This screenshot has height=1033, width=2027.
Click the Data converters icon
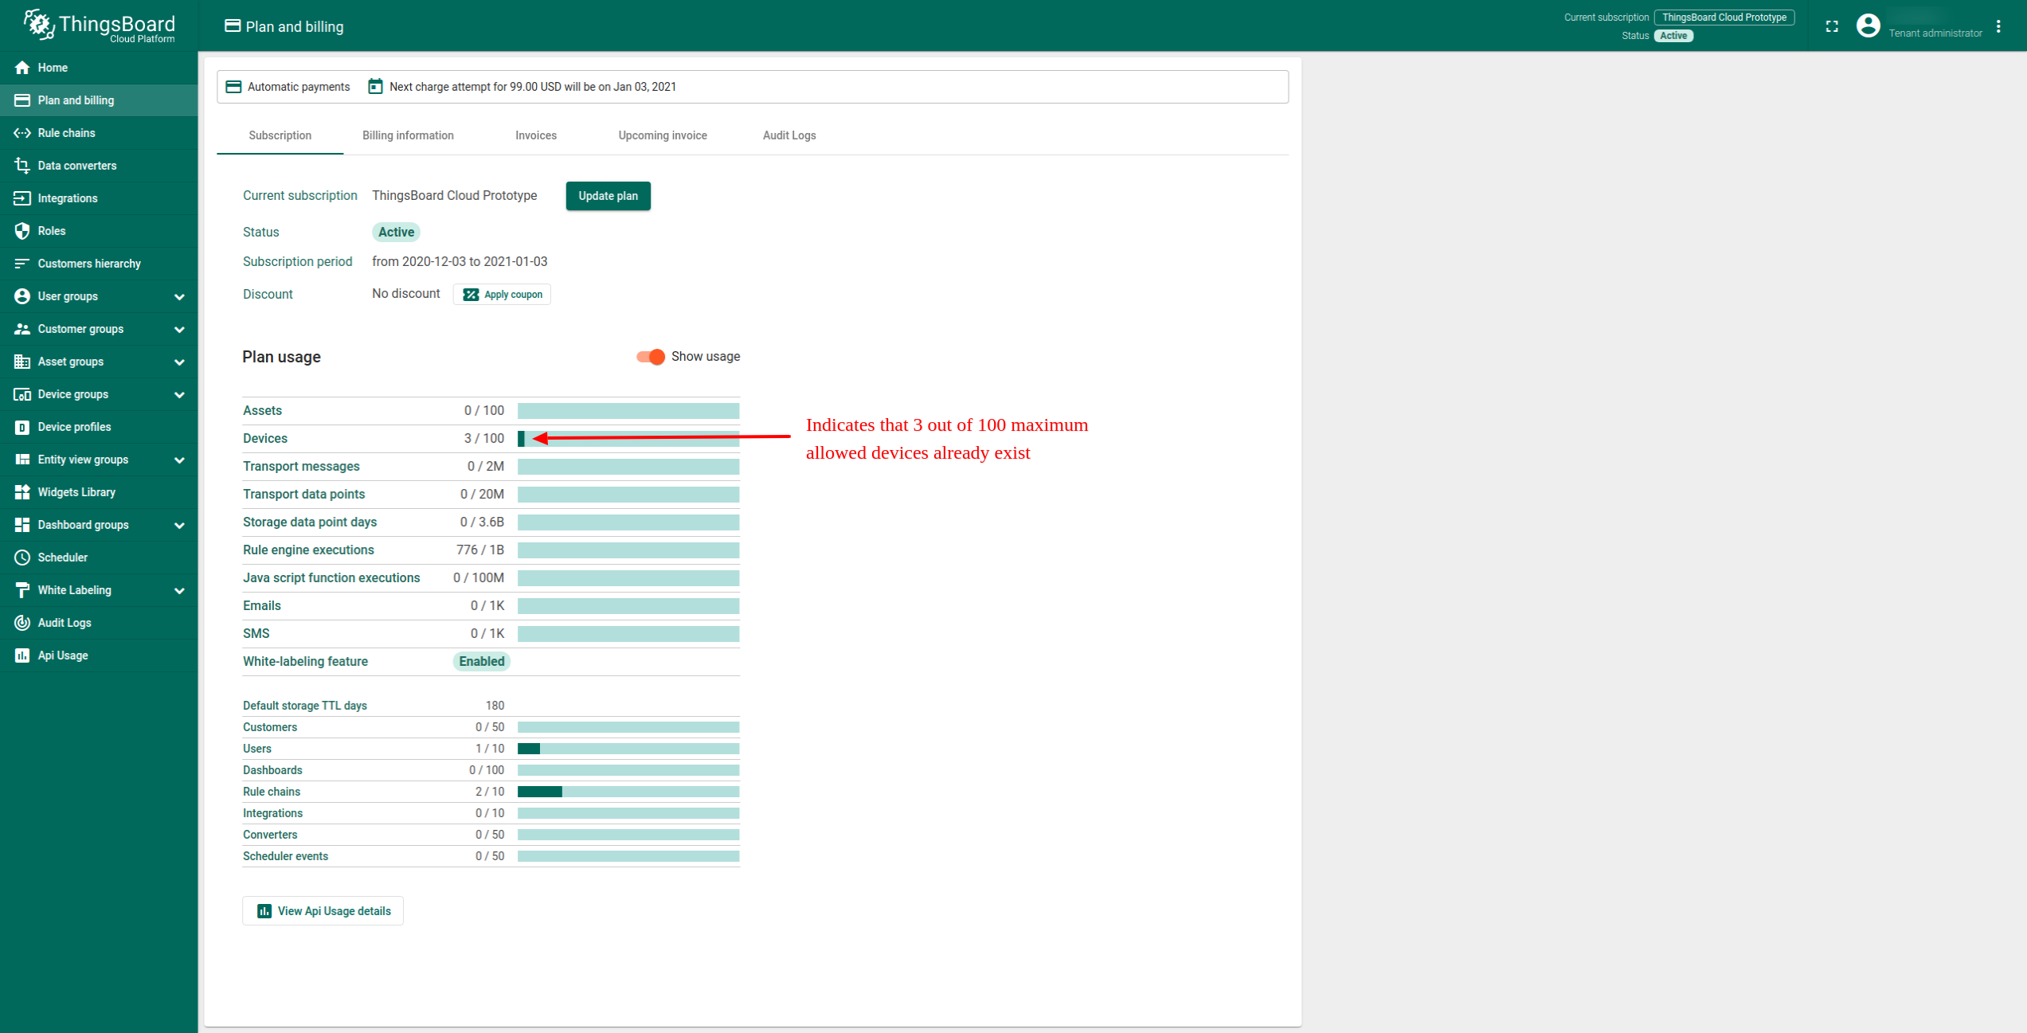pyautogui.click(x=22, y=166)
